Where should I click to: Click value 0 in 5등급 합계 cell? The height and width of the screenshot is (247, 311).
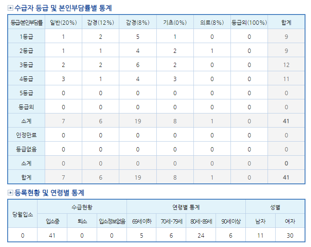point(286,93)
